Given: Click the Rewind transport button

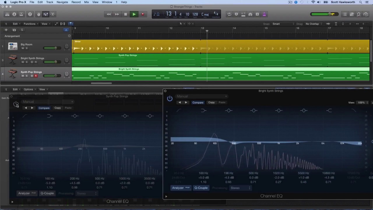Looking at the screenshot, I should pos(109,14).
